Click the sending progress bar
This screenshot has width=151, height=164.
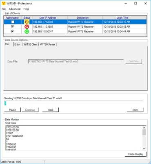73,103
